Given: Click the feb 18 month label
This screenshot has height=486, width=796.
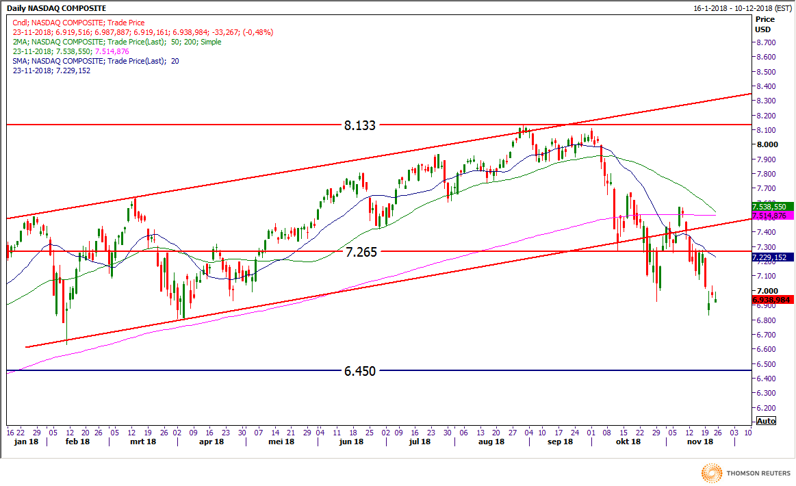Looking at the screenshot, I should pyautogui.click(x=77, y=442).
